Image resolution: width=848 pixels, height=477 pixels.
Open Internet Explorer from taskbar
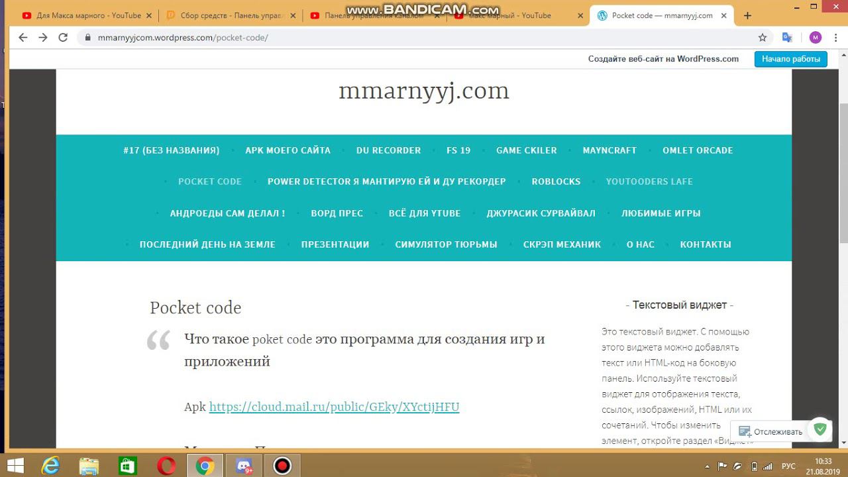click(x=51, y=466)
